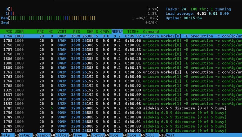This screenshot has width=242, height=137.
Task: Select the process row with PID 1839
Action: (121, 99)
